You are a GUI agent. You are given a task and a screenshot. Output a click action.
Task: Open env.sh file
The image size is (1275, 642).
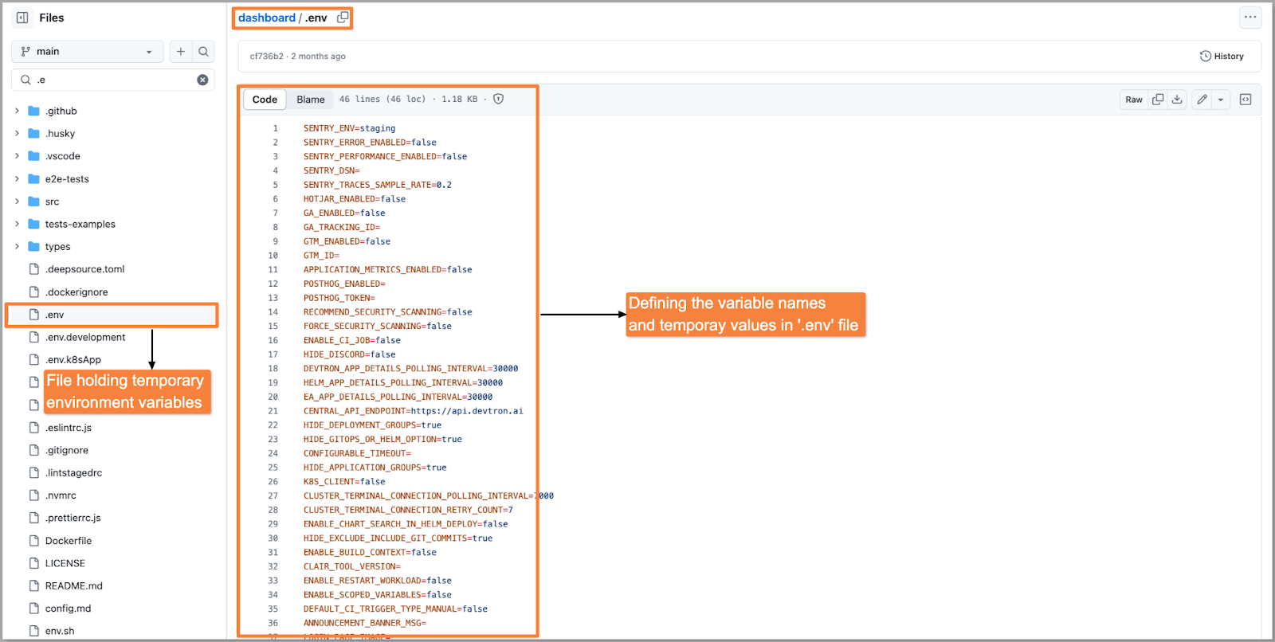60,631
